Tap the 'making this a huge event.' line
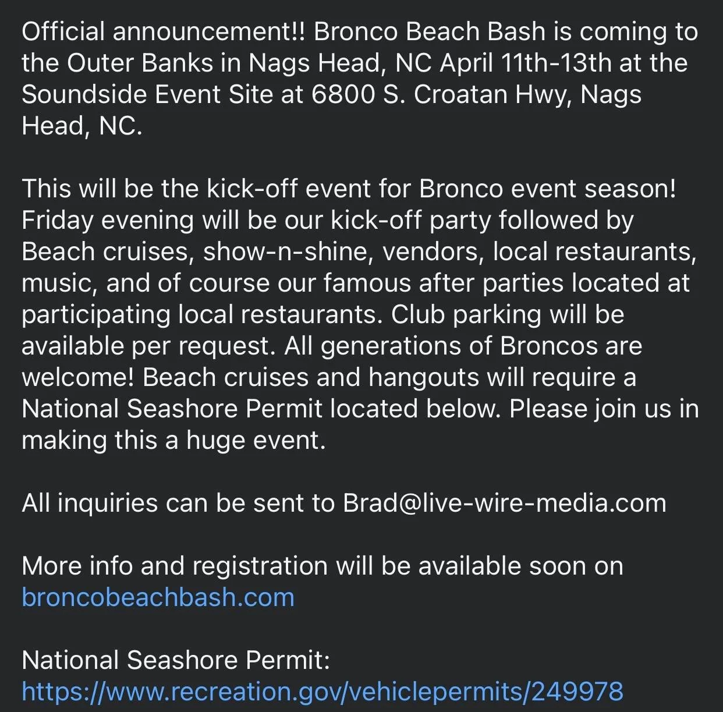723x712 pixels. tap(173, 440)
